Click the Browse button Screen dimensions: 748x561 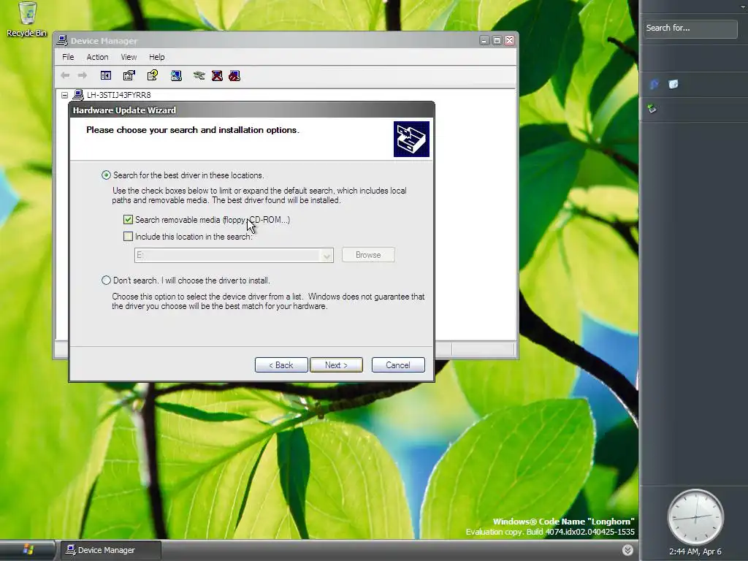368,255
